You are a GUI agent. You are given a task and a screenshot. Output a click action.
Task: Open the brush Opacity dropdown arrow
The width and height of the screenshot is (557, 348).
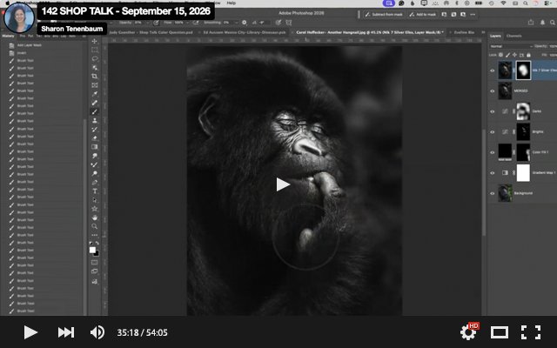click(148, 23)
